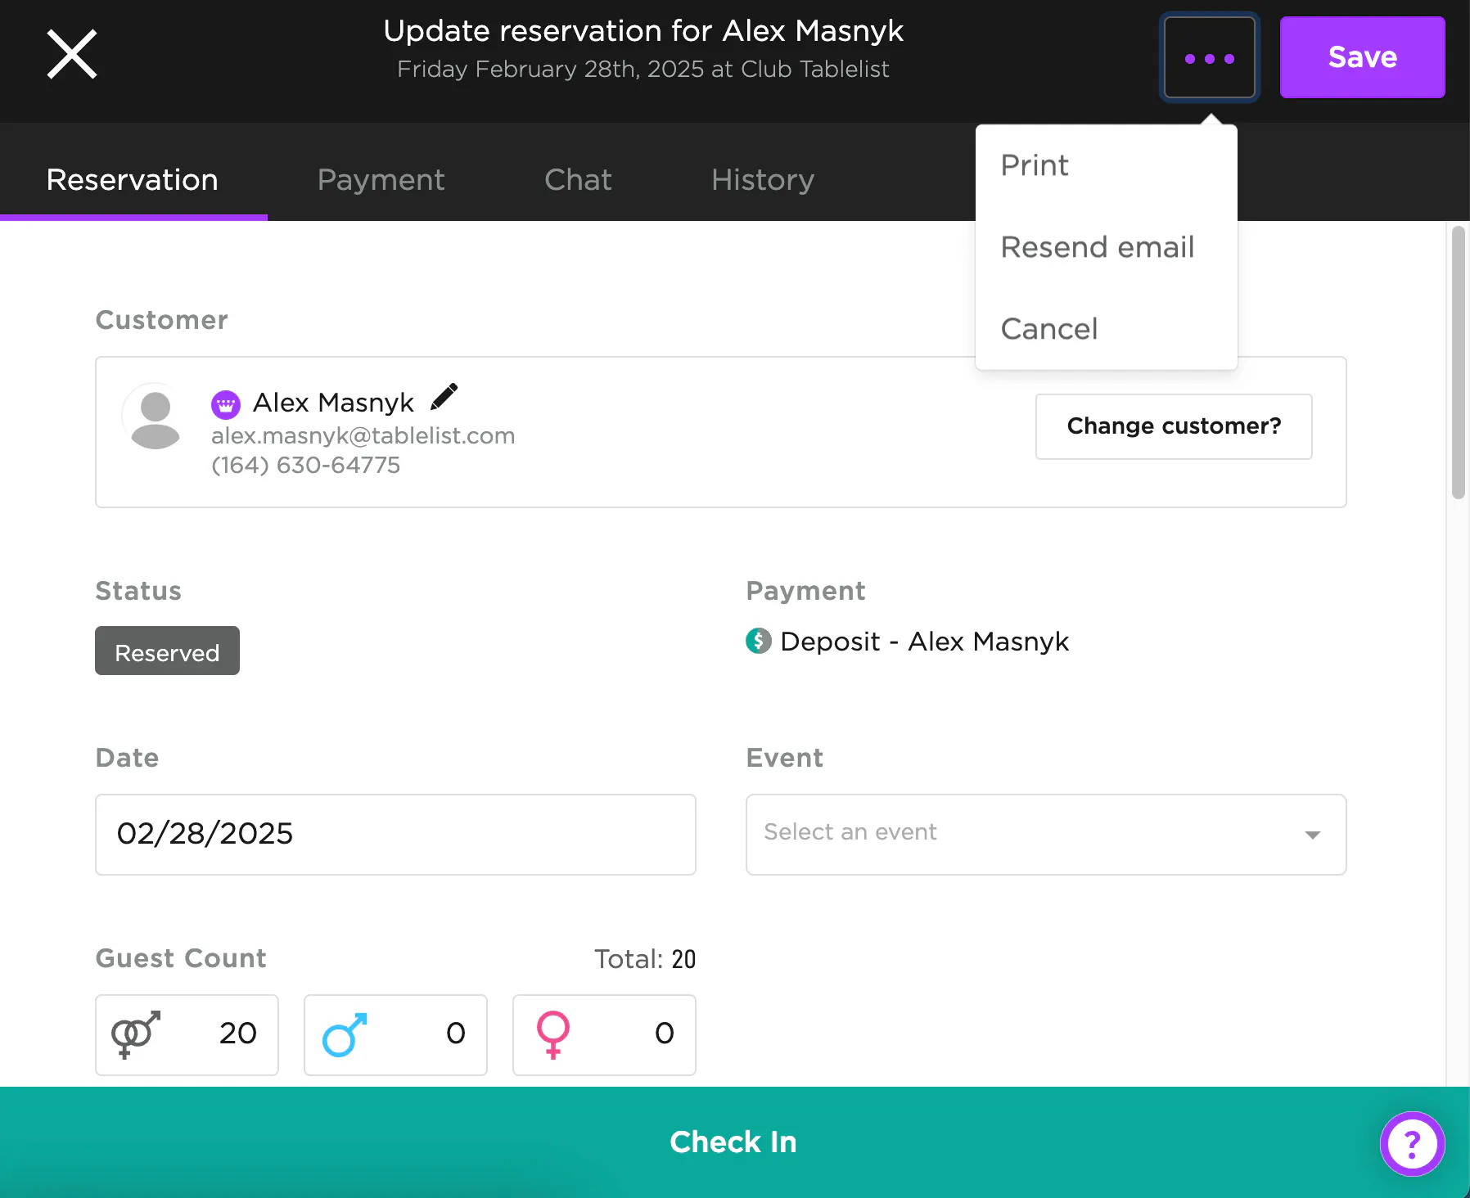This screenshot has width=1470, height=1198.
Task: Click the Change customer? button
Action: click(x=1173, y=426)
